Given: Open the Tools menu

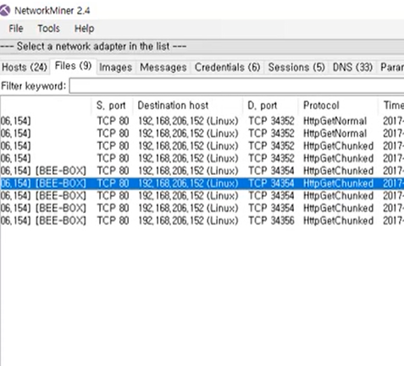Looking at the screenshot, I should pos(48,29).
